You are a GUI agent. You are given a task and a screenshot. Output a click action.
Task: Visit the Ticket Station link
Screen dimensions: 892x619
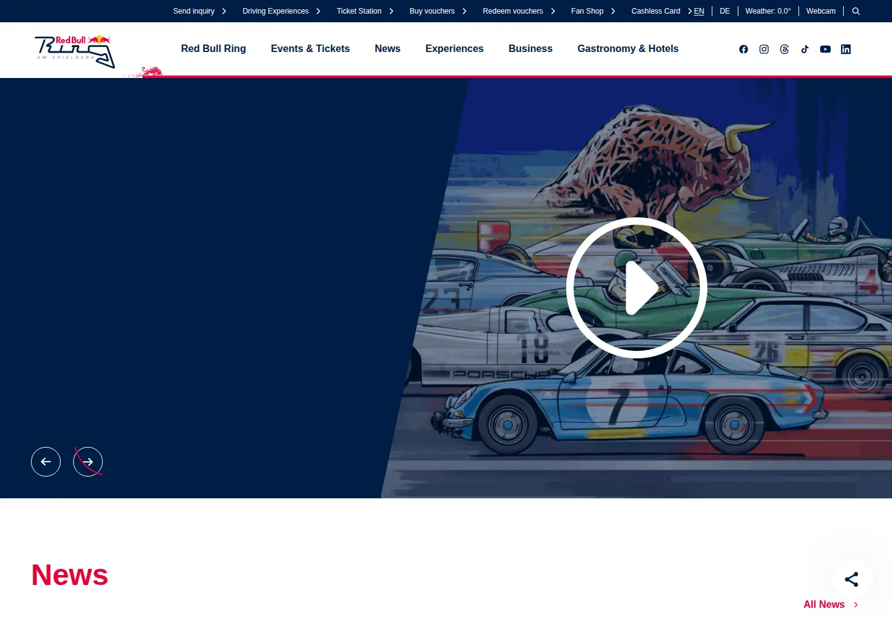pos(365,11)
